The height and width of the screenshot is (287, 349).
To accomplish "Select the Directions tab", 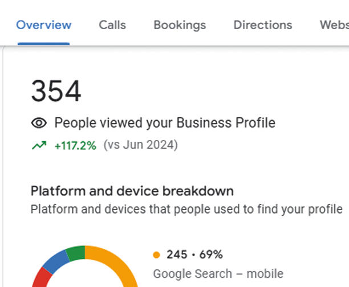I will click(x=263, y=24).
